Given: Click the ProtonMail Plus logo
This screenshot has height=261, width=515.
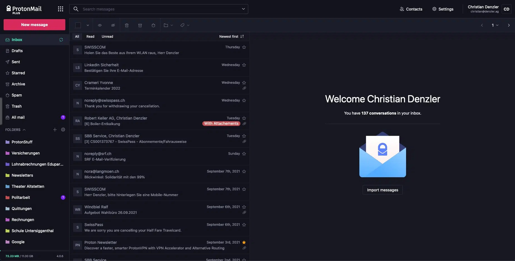Looking at the screenshot, I should tap(24, 9).
